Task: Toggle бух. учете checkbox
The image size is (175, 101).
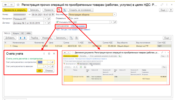Action: click(x=69, y=18)
